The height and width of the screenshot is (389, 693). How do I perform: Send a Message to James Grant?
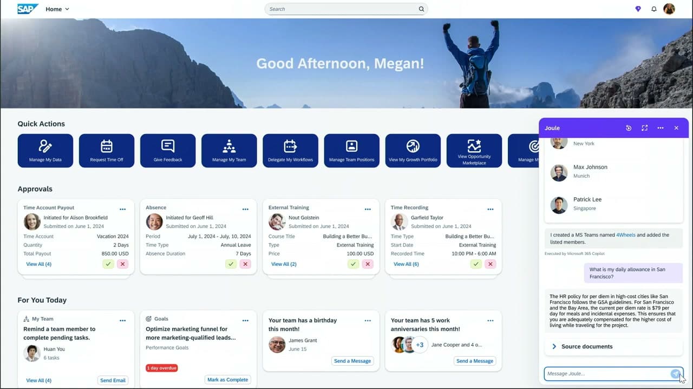pos(352,361)
